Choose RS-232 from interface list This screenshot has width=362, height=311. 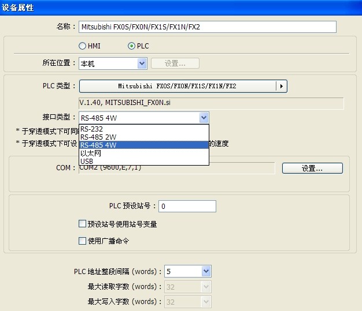point(143,129)
